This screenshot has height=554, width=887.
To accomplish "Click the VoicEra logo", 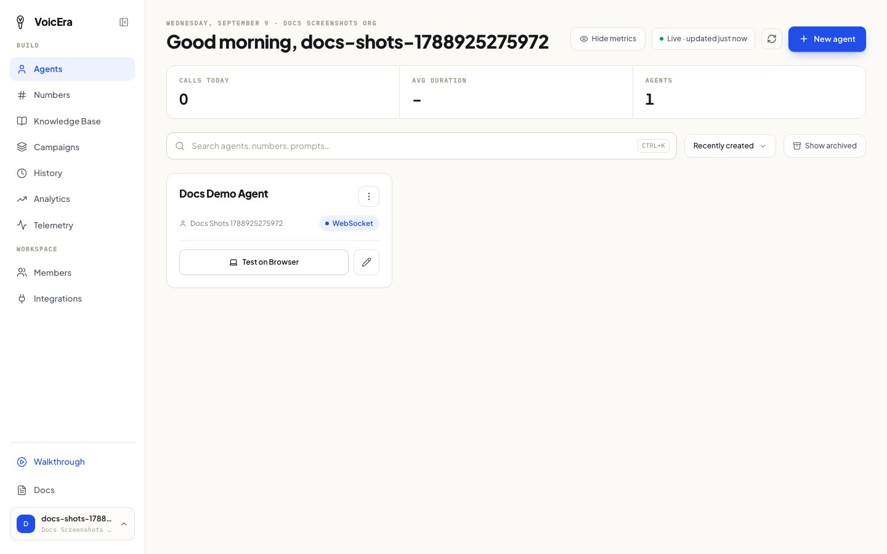I will pyautogui.click(x=44, y=22).
